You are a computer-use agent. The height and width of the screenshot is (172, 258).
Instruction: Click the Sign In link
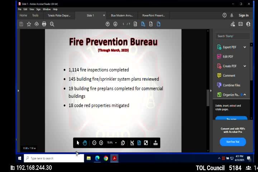point(244,15)
